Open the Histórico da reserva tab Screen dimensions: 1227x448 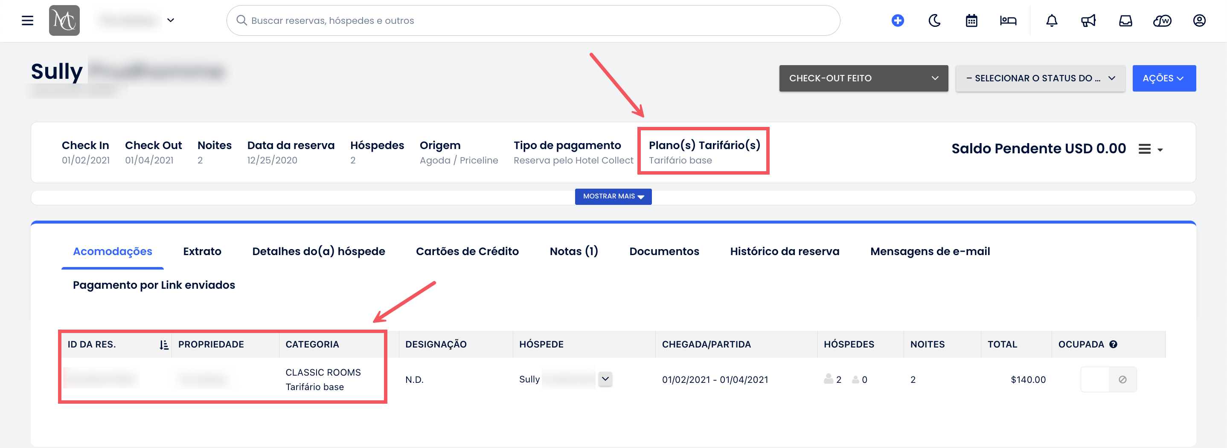(x=784, y=251)
